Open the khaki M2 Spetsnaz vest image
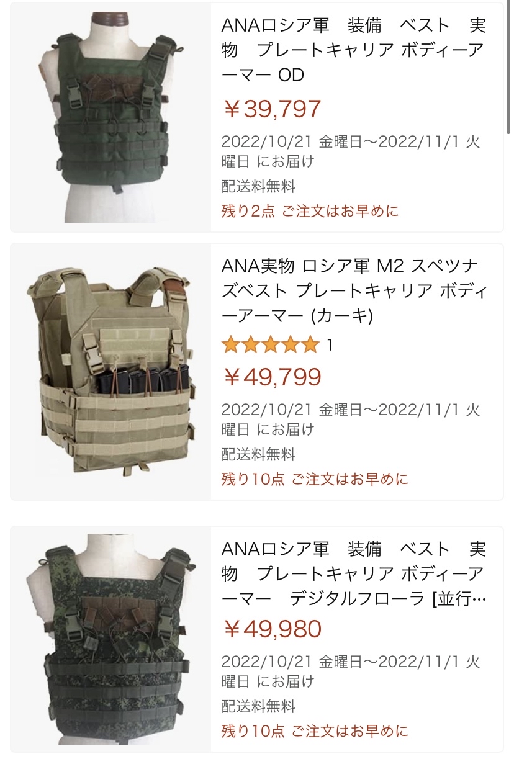The width and height of the screenshot is (514, 759). pos(110,371)
